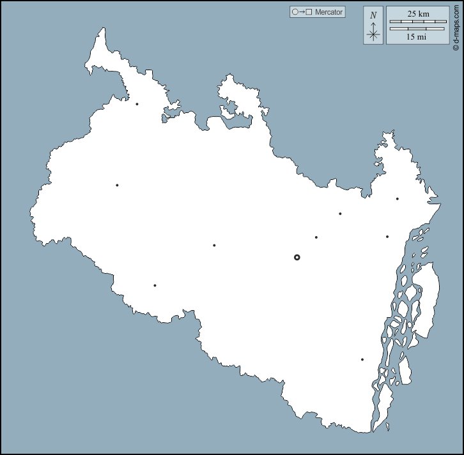
Task: Click the d-maps.com copyright text
Action: (x=456, y=27)
